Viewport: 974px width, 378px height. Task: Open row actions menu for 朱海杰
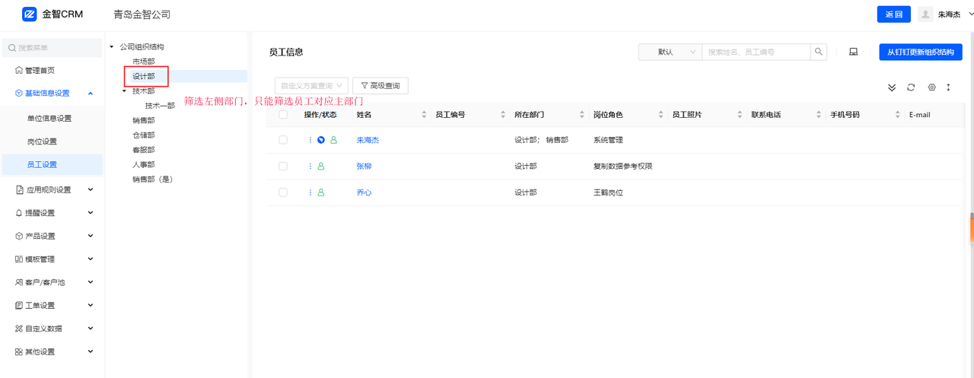pos(310,140)
